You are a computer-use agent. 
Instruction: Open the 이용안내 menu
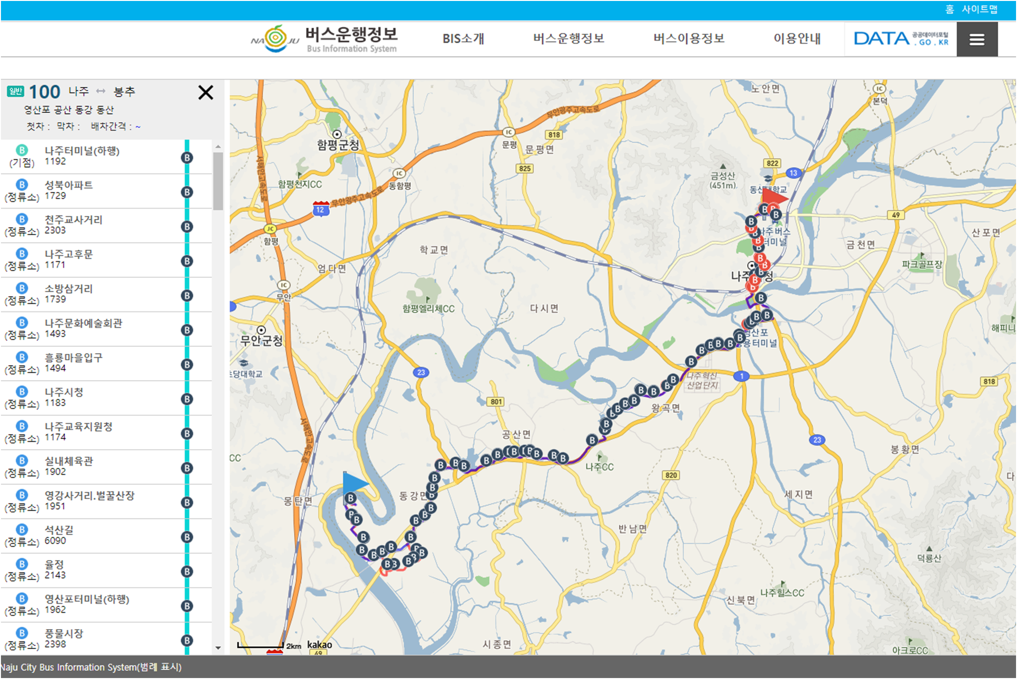[797, 38]
